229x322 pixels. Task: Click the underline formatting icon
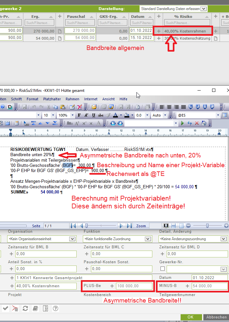(x=94, y=115)
